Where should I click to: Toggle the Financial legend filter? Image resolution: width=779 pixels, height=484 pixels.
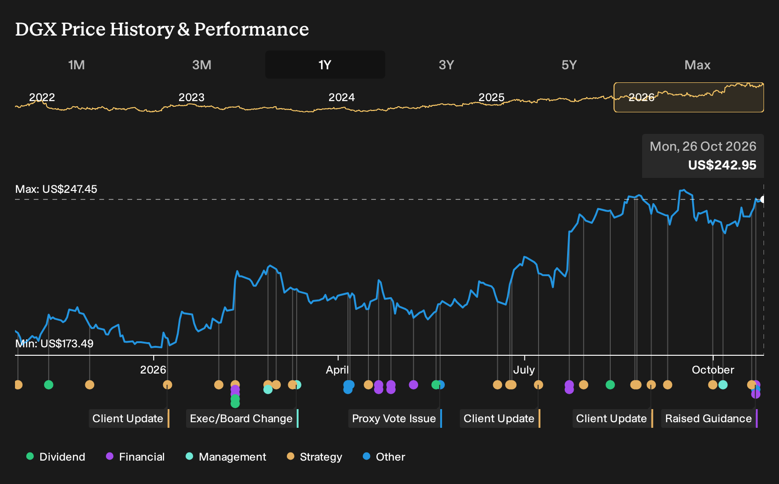[x=135, y=457]
